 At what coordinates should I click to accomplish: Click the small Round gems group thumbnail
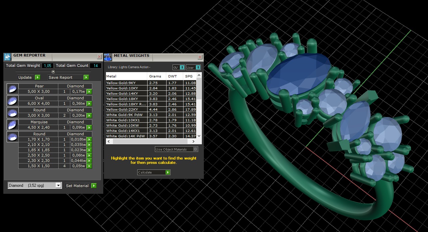tap(12, 137)
